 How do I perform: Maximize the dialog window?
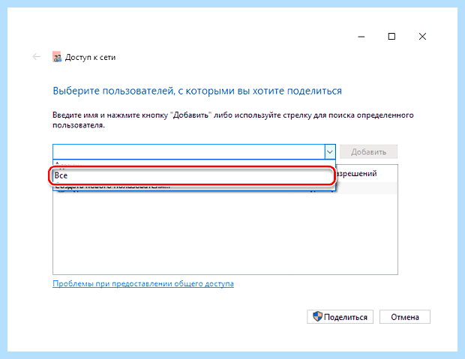(391, 37)
